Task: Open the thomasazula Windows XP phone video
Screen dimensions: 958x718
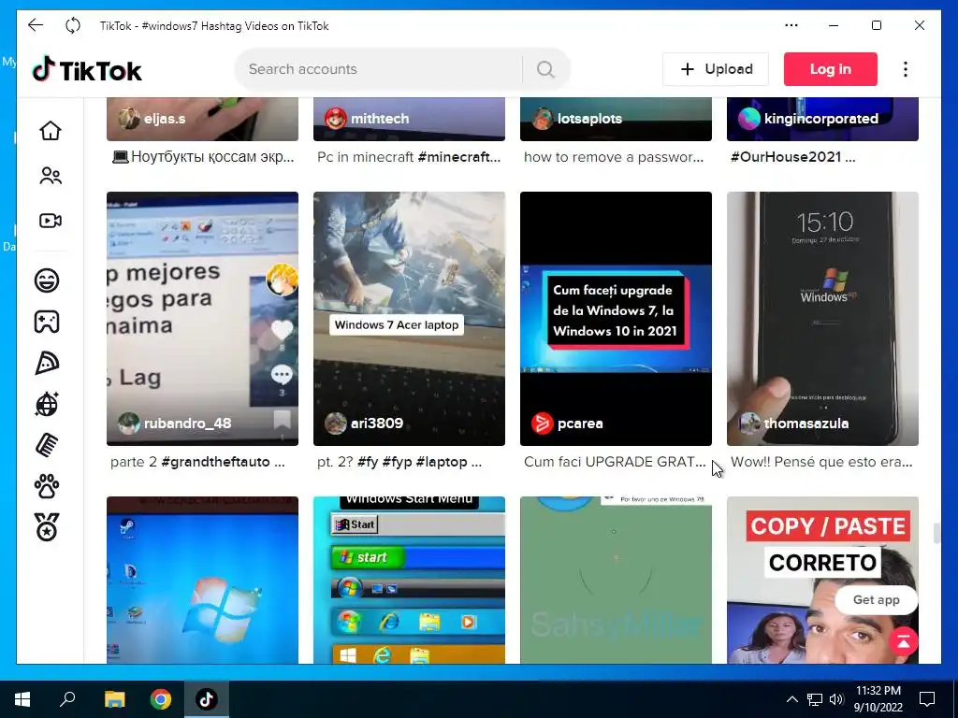Action: click(x=822, y=319)
